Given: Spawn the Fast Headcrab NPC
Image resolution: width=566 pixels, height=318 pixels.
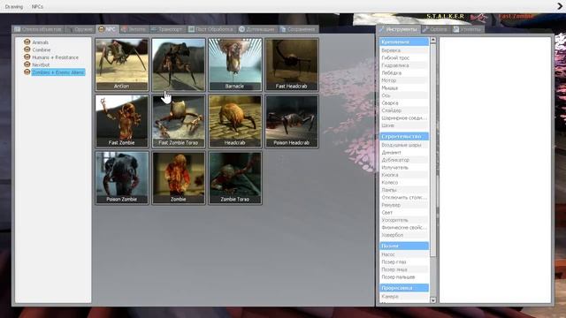Looking at the screenshot, I should click(292, 64).
